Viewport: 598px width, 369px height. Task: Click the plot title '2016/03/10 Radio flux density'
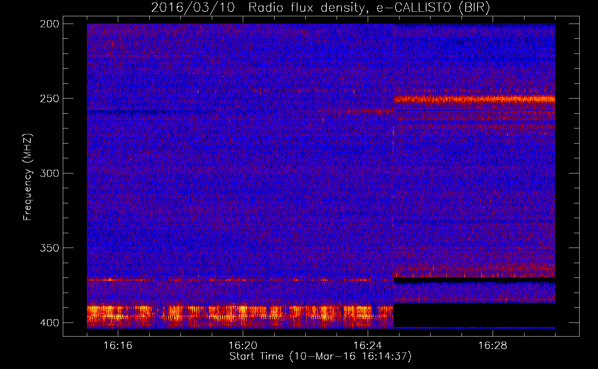tap(320, 8)
